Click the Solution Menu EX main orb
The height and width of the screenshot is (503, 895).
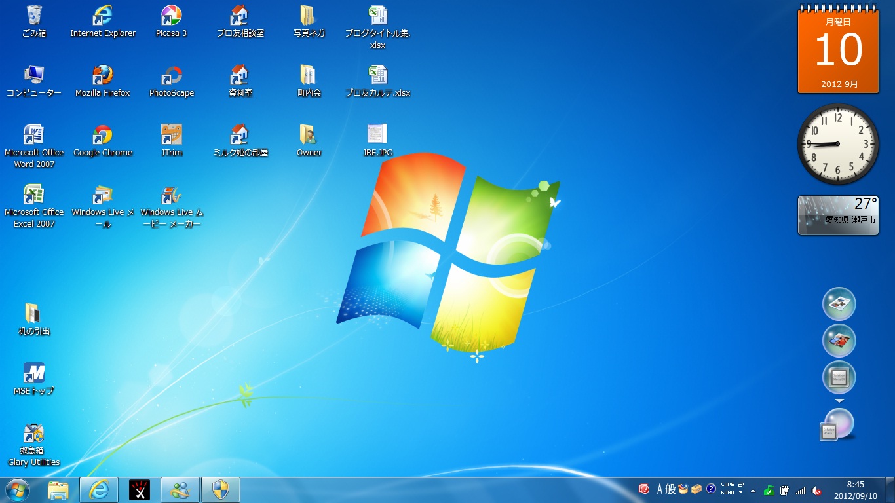pyautogui.click(x=838, y=424)
